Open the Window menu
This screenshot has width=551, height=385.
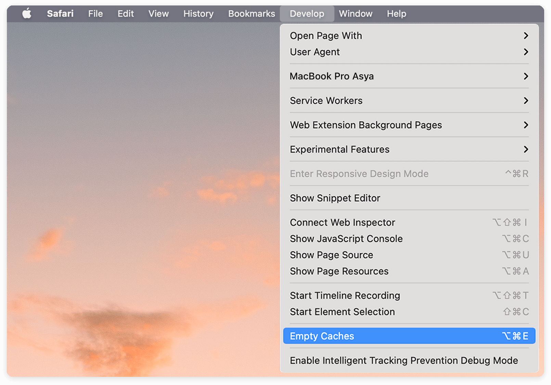[x=356, y=14]
